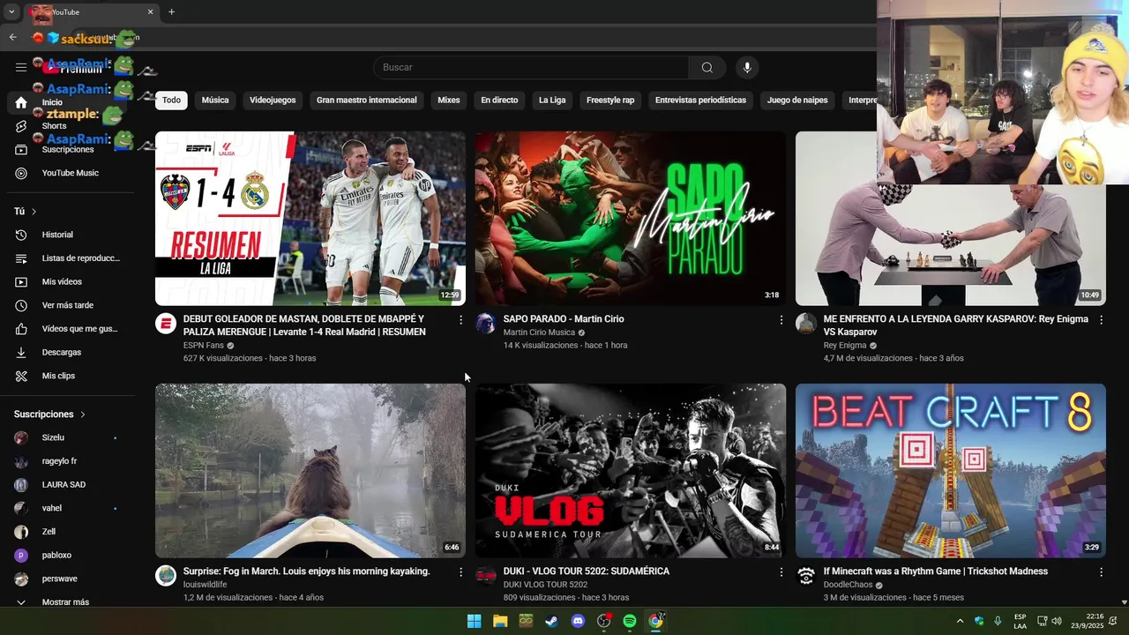This screenshot has width=1129, height=635.
Task: Select the Mixes filter chip
Action: [x=449, y=101]
